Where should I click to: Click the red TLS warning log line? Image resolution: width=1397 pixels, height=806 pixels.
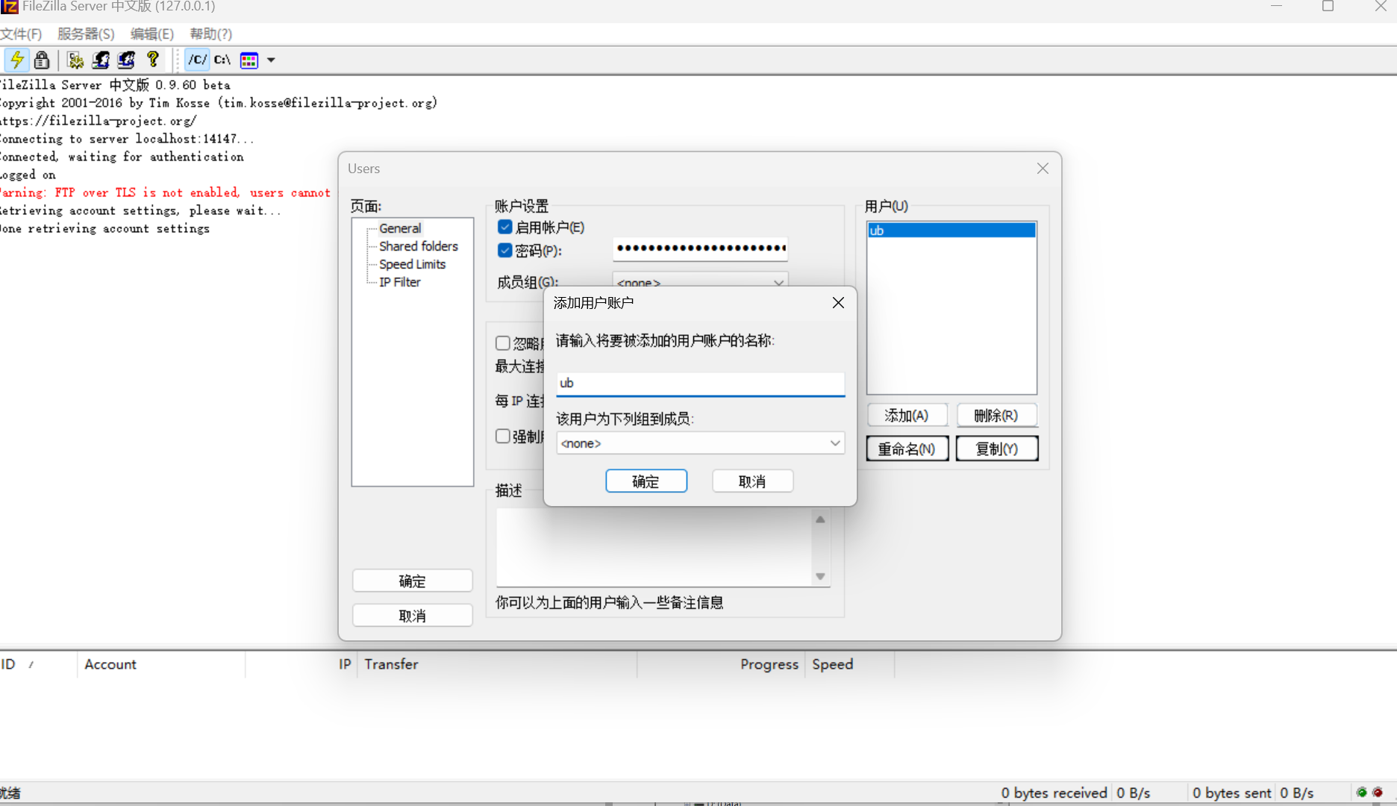(x=165, y=193)
